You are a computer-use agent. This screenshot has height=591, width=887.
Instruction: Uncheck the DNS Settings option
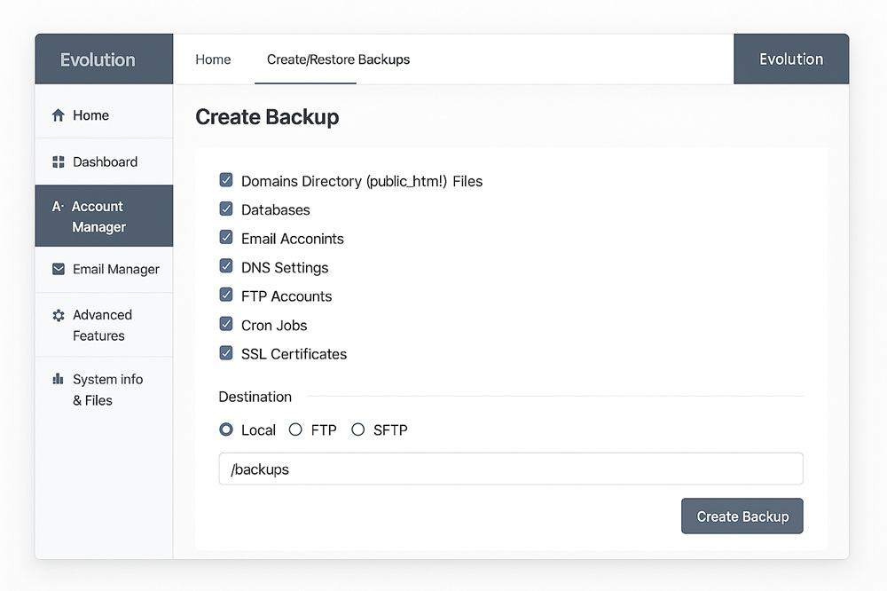tap(226, 266)
